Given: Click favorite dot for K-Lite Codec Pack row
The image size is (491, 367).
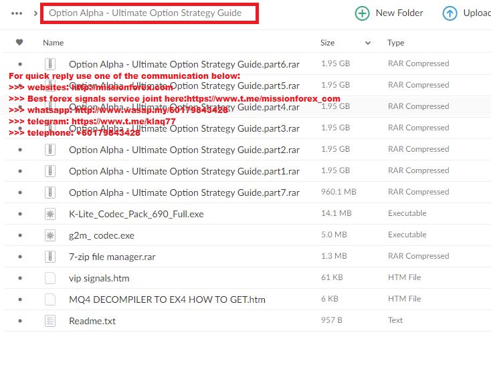Looking at the screenshot, I should point(20,214).
